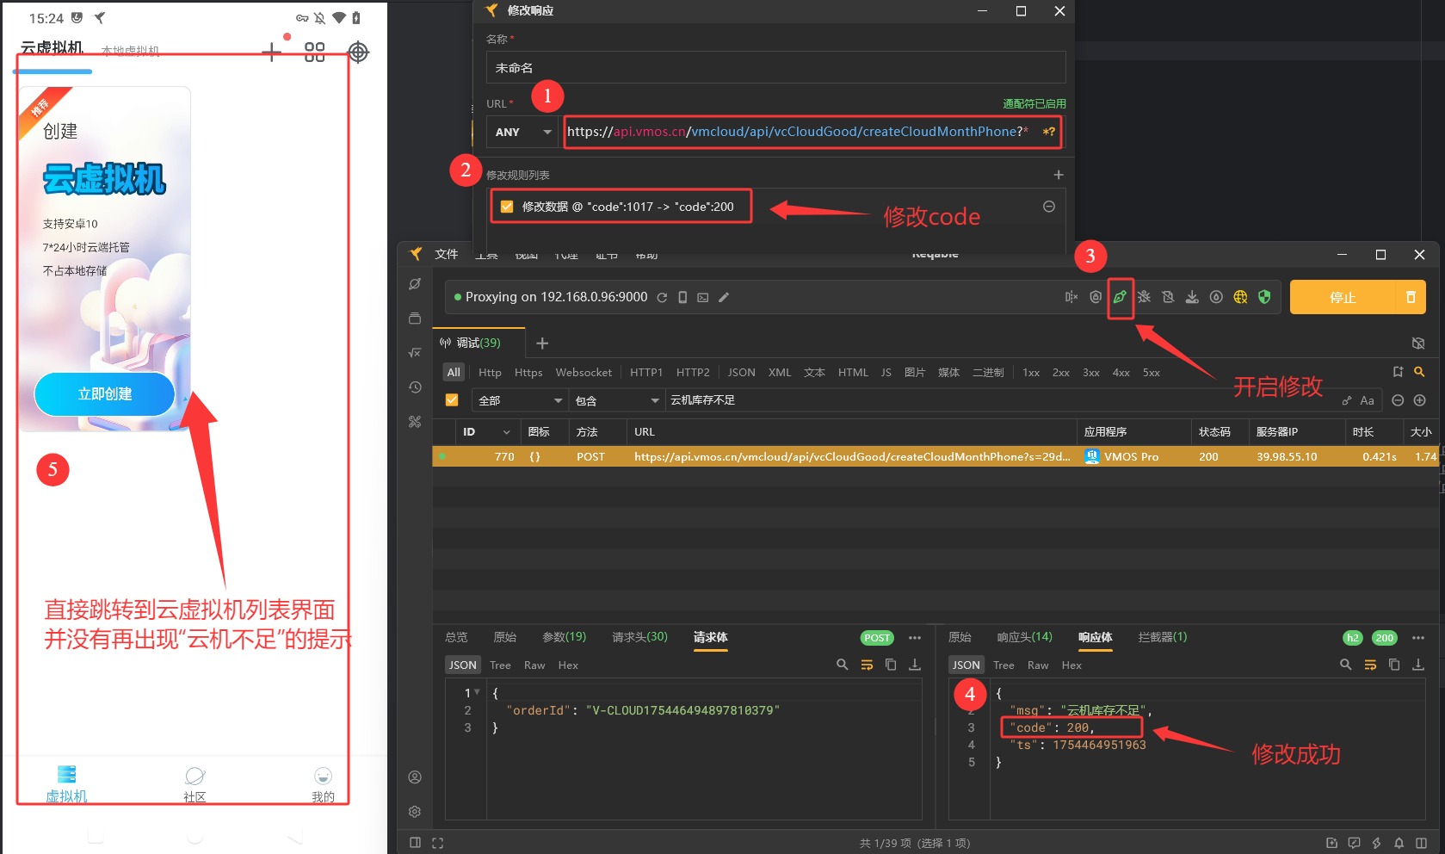Viewport: 1445px width, 854px height.
Task: Click the phone device icon beside proxy address
Action: 682,297
